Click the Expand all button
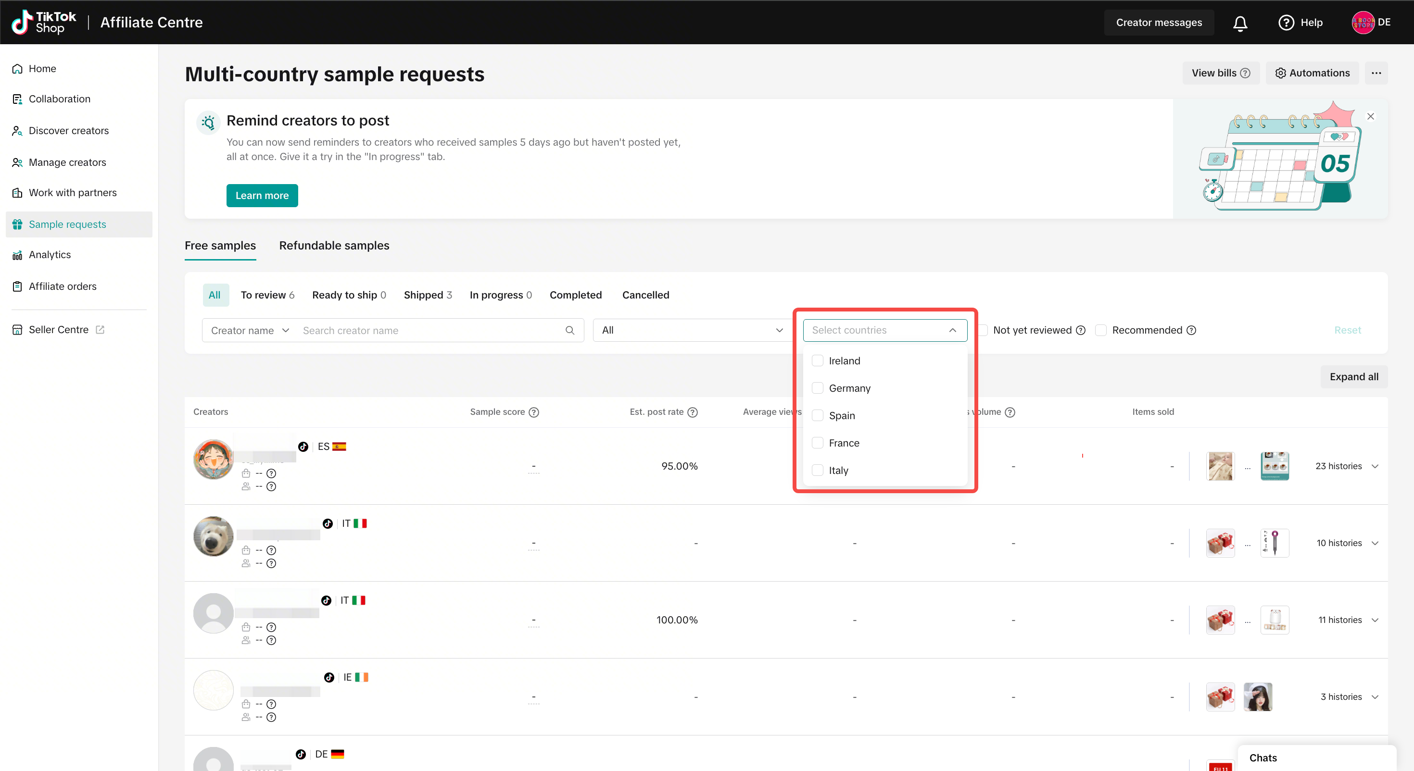 click(x=1353, y=377)
